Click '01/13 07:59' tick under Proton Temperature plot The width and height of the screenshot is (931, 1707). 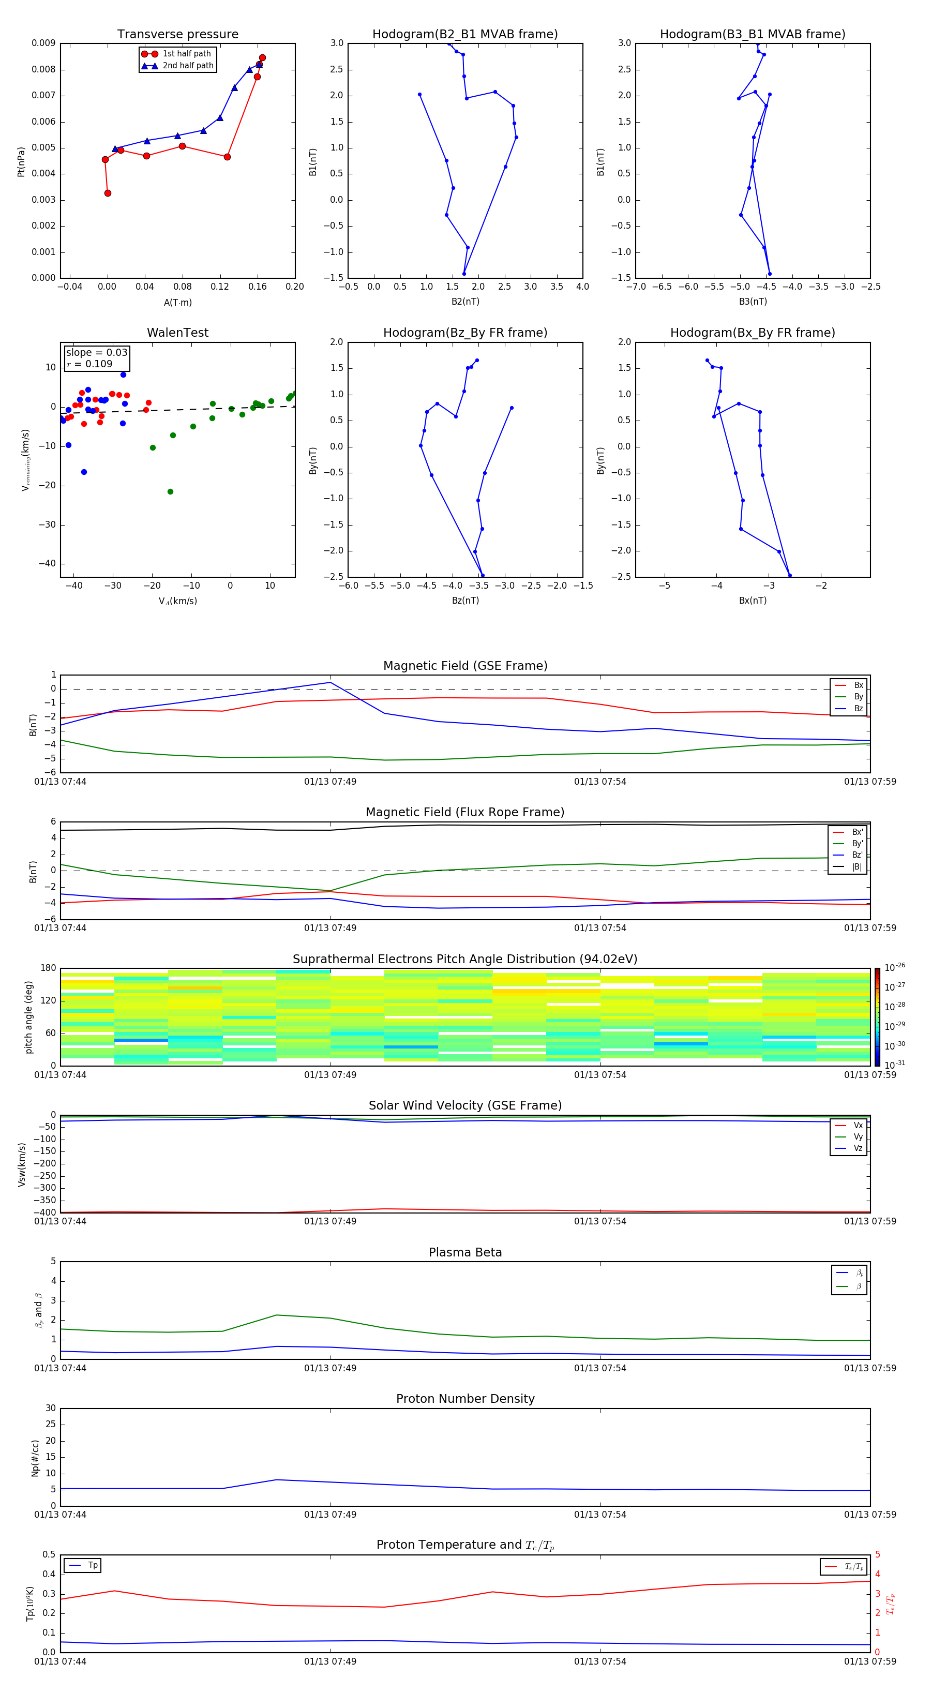click(869, 1661)
